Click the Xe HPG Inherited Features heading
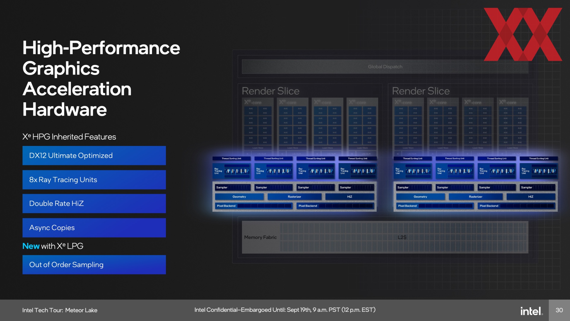Screen dimensions: 570x321 [69, 137]
